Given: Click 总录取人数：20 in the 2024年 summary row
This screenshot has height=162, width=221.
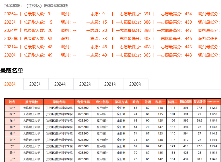Looking at the screenshot, I should click(x=38, y=30).
